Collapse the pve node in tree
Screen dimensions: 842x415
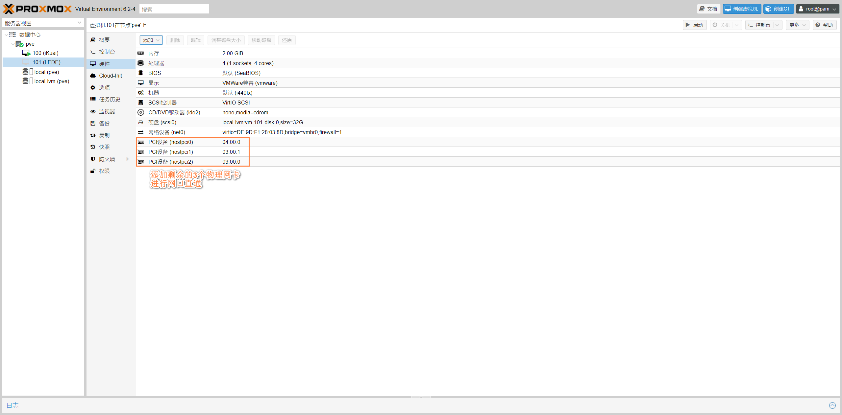13,44
